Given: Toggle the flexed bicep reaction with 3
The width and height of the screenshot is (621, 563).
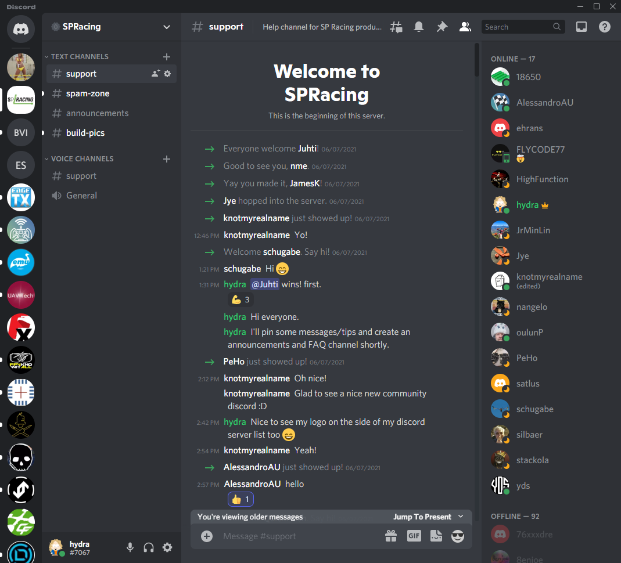Looking at the screenshot, I should (241, 299).
